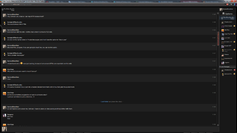
Task: Click the message "Do not have to worry about me, Scholar"
Action: tap(40, 109)
